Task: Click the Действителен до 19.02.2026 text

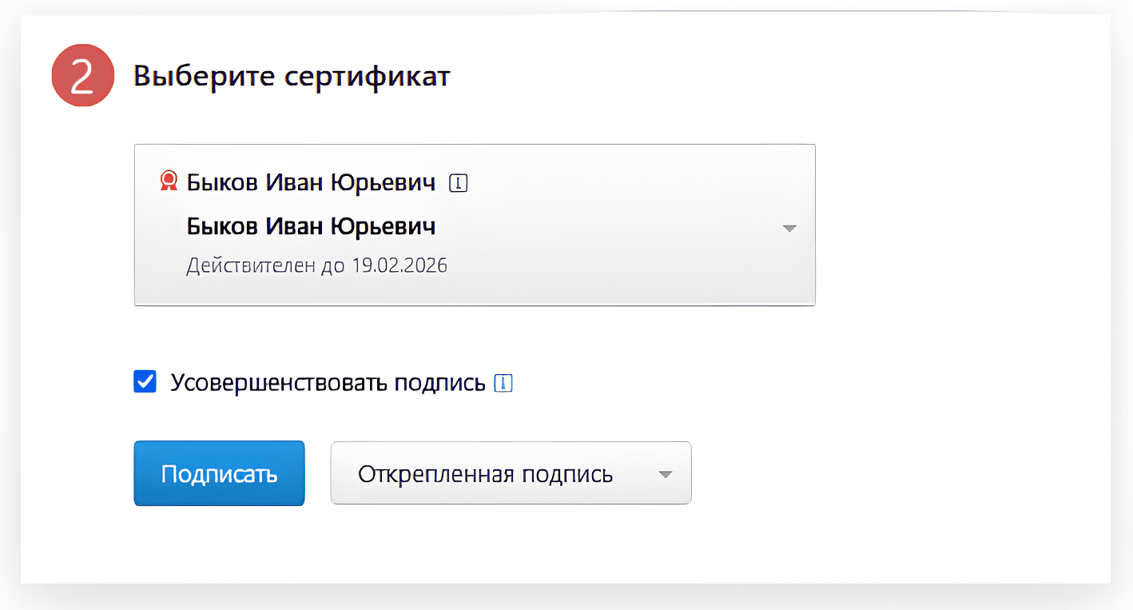Action: 316,265
